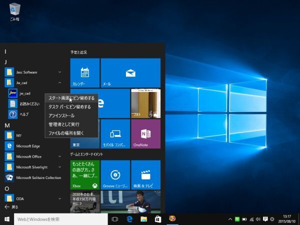Open the フォト photo tile
The height and width of the screenshot is (225, 300).
coord(145,103)
